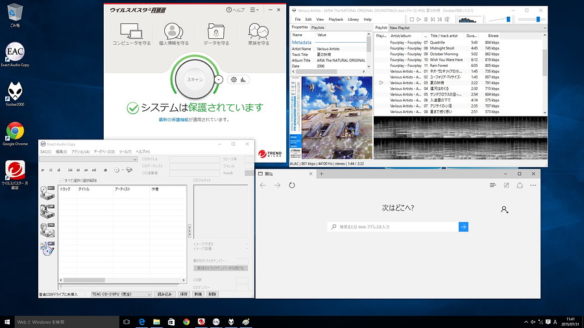The width and height of the screenshot is (584, 328).
Task: Click the Edge Hub icon
Action: (x=493, y=185)
